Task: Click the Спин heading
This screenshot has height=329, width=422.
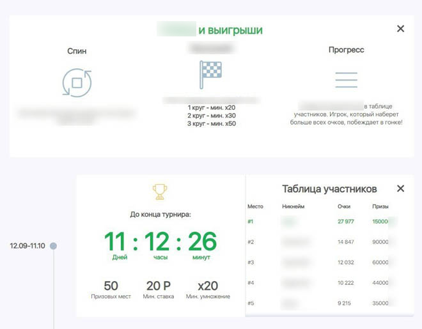Action: point(77,50)
